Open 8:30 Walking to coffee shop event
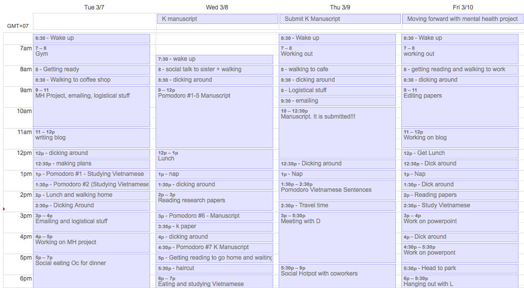This screenshot has width=524, height=288. (x=92, y=80)
